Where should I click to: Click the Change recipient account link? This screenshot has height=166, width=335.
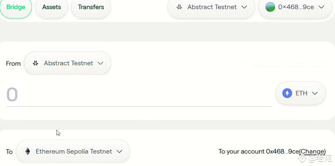(312, 151)
